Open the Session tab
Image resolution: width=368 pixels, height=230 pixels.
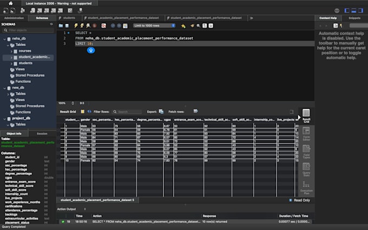42,134
